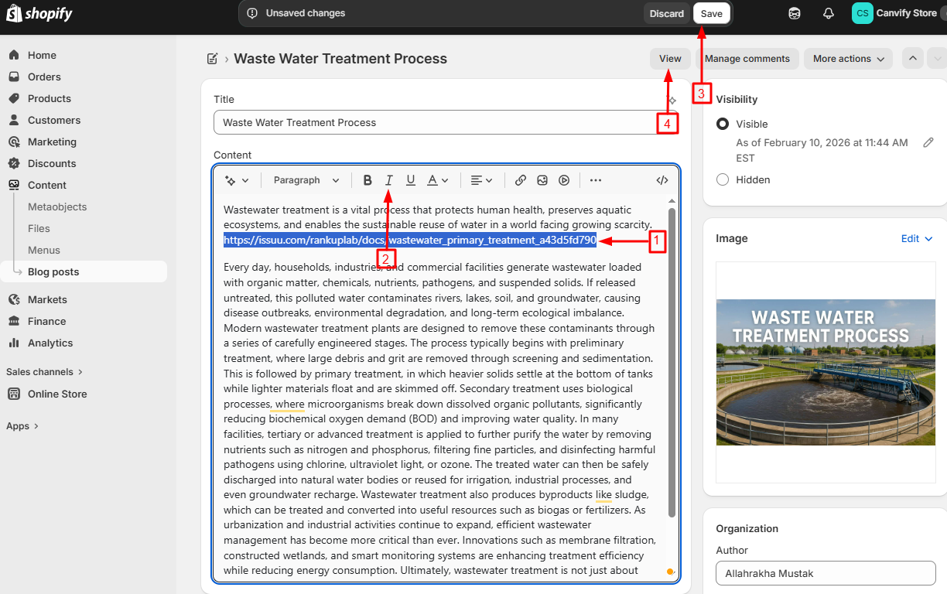This screenshot has width=947, height=594.
Task: Go to Products in sidebar
Action: [x=49, y=98]
